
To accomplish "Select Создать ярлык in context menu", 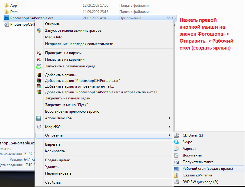I will [x=57, y=160].
